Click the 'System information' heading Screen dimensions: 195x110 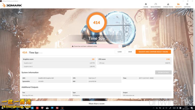coord(30,73)
